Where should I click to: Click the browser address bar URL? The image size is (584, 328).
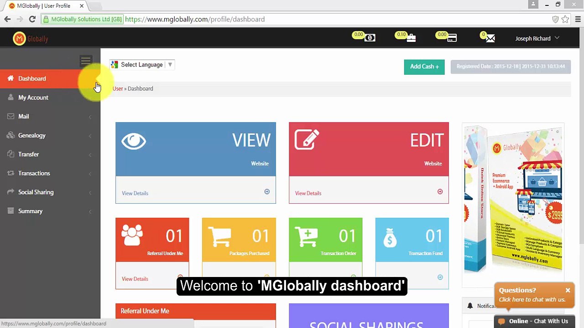(x=195, y=19)
